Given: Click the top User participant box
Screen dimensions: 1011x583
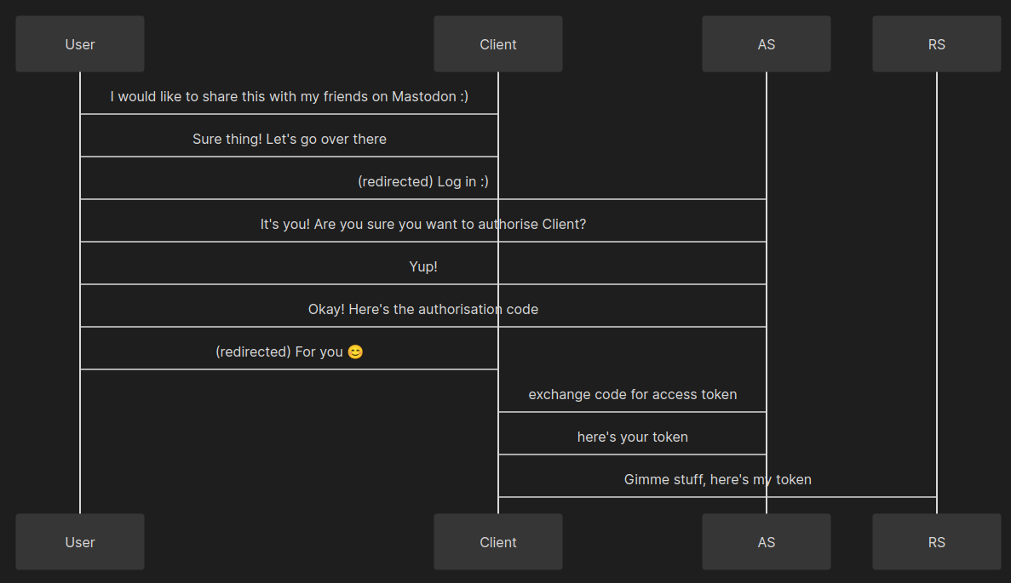Looking at the screenshot, I should click(80, 44).
